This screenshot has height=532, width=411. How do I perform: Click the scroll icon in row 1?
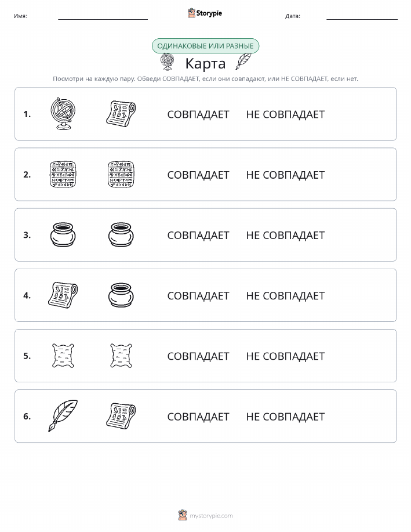[121, 114]
